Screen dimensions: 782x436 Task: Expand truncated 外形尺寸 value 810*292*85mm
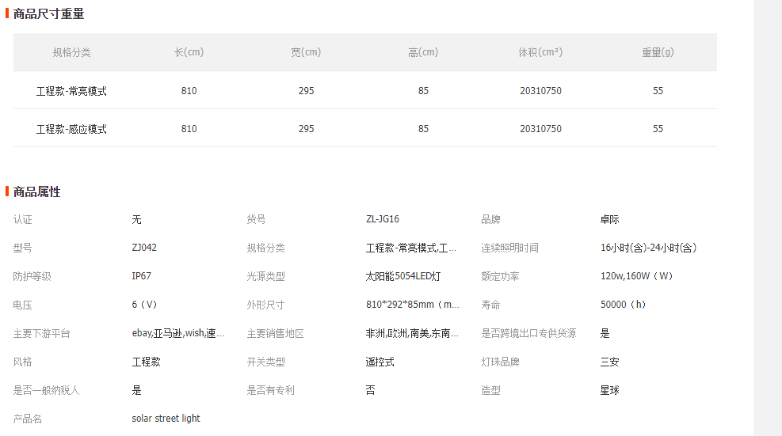coord(412,305)
